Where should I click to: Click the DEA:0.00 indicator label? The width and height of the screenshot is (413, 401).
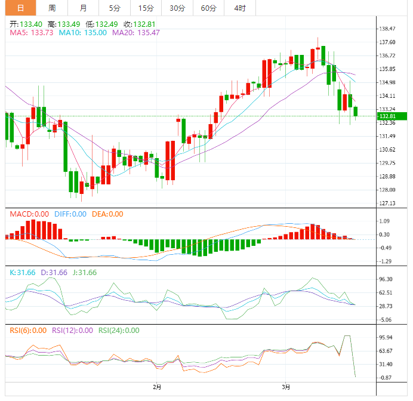coord(107,214)
